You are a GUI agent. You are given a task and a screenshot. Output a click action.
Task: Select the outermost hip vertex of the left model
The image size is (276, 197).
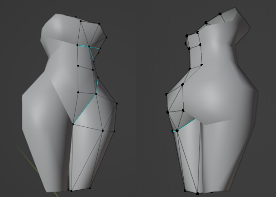[x=117, y=104]
